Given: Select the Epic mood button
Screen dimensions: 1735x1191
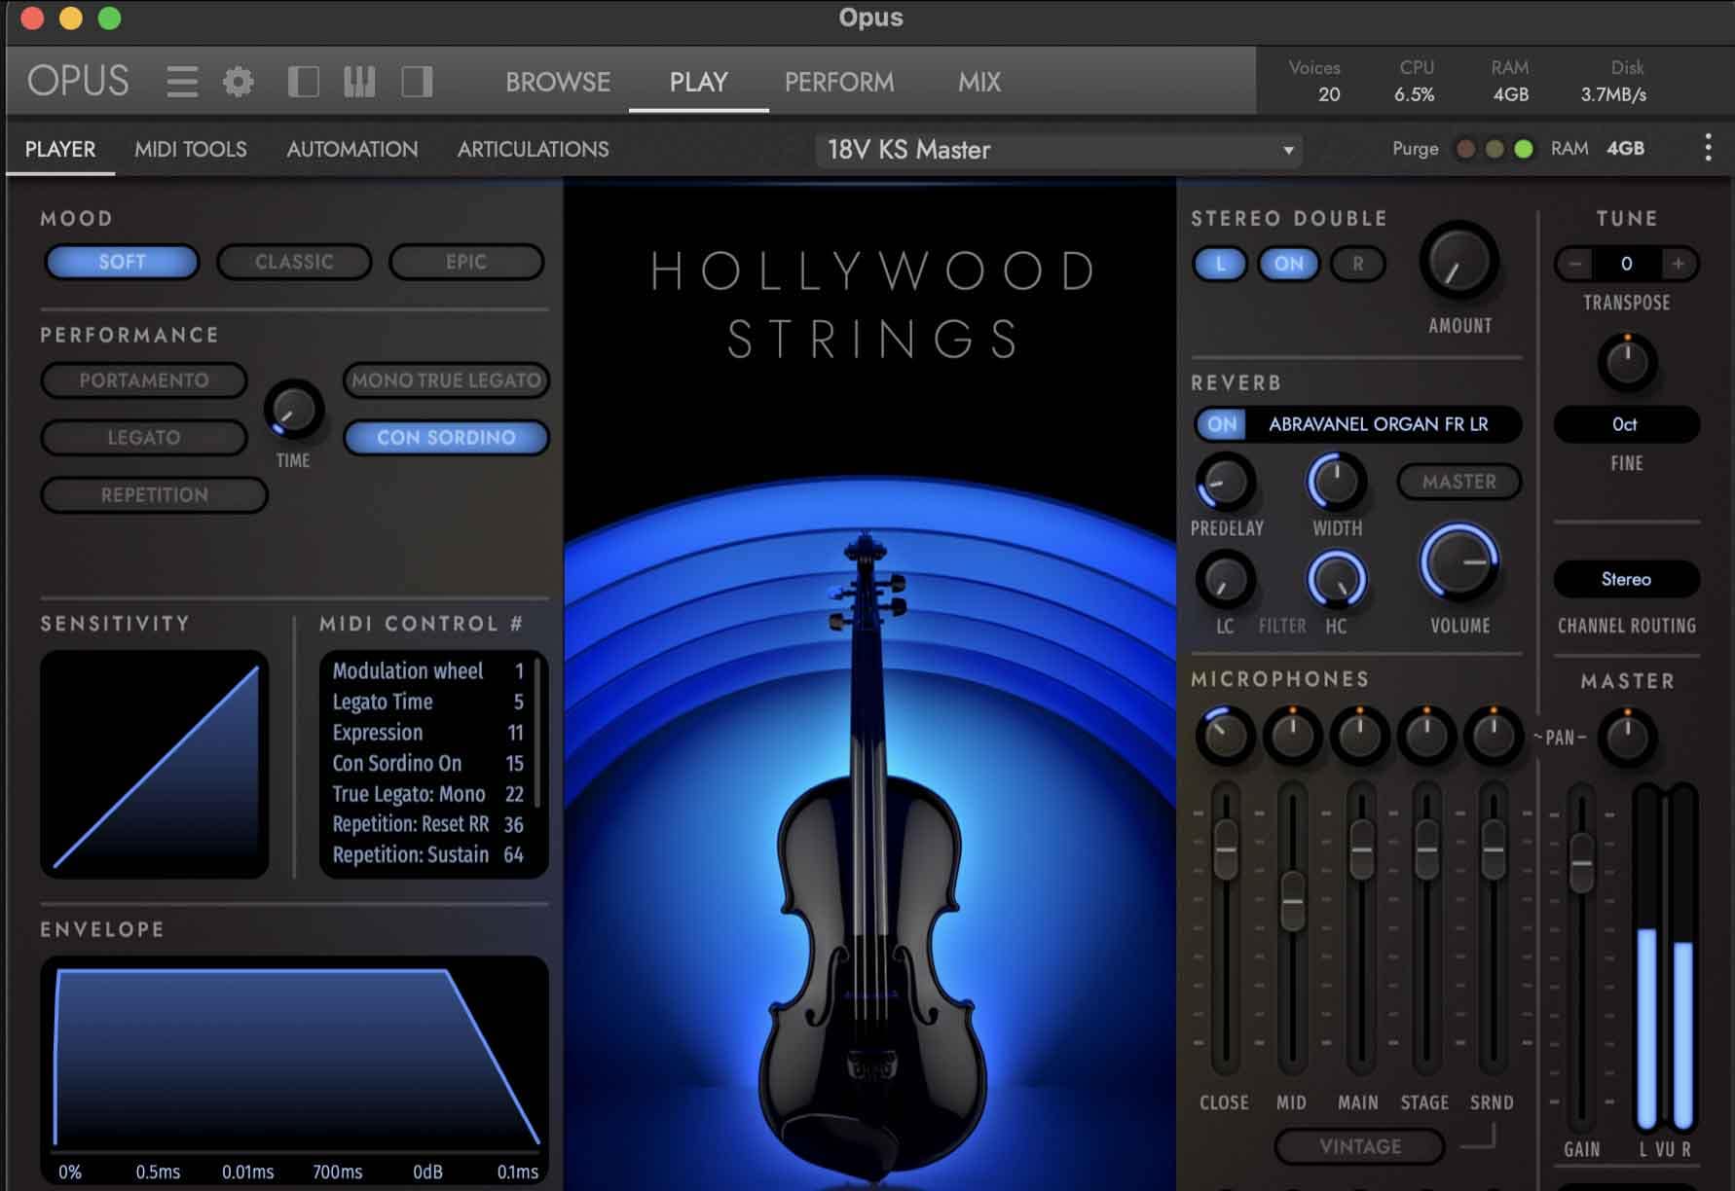Looking at the screenshot, I should 465,262.
